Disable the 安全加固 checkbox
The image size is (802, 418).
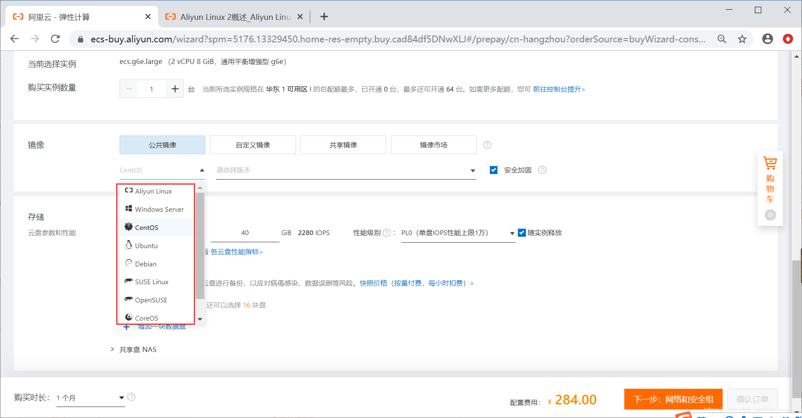pyautogui.click(x=494, y=170)
